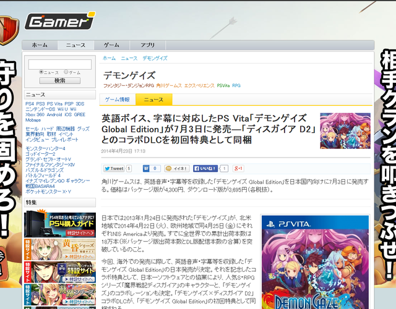Click the ファンタジー・ダンジョンRPG tag link
Image resolution: width=396 pixels, height=309 pixels.
coord(129,86)
